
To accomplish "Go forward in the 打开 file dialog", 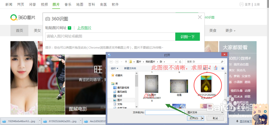I will click(x=117, y=62).
